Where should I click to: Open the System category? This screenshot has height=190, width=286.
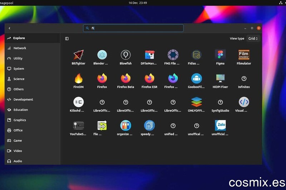(x=33, y=69)
